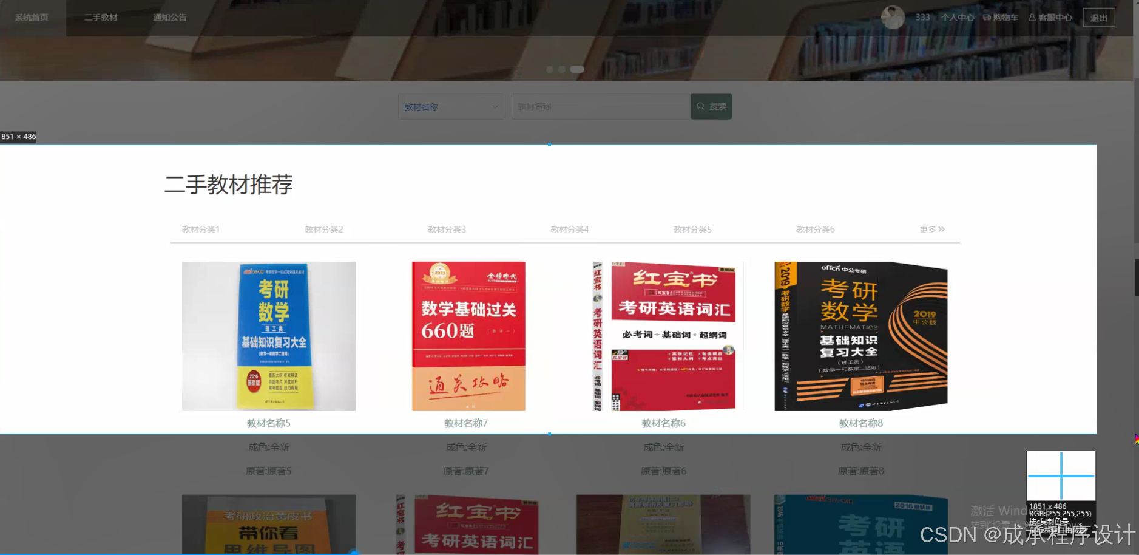This screenshot has height=555, width=1139.
Task: Open the 考研政治黄皮书 book cover
Action: (269, 524)
